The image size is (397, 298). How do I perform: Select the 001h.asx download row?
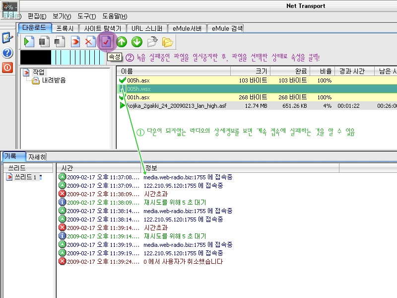tap(257, 97)
